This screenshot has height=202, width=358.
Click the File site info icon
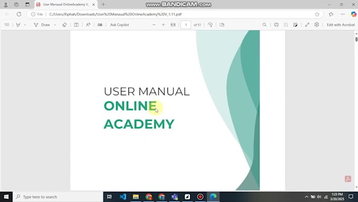tap(37, 14)
